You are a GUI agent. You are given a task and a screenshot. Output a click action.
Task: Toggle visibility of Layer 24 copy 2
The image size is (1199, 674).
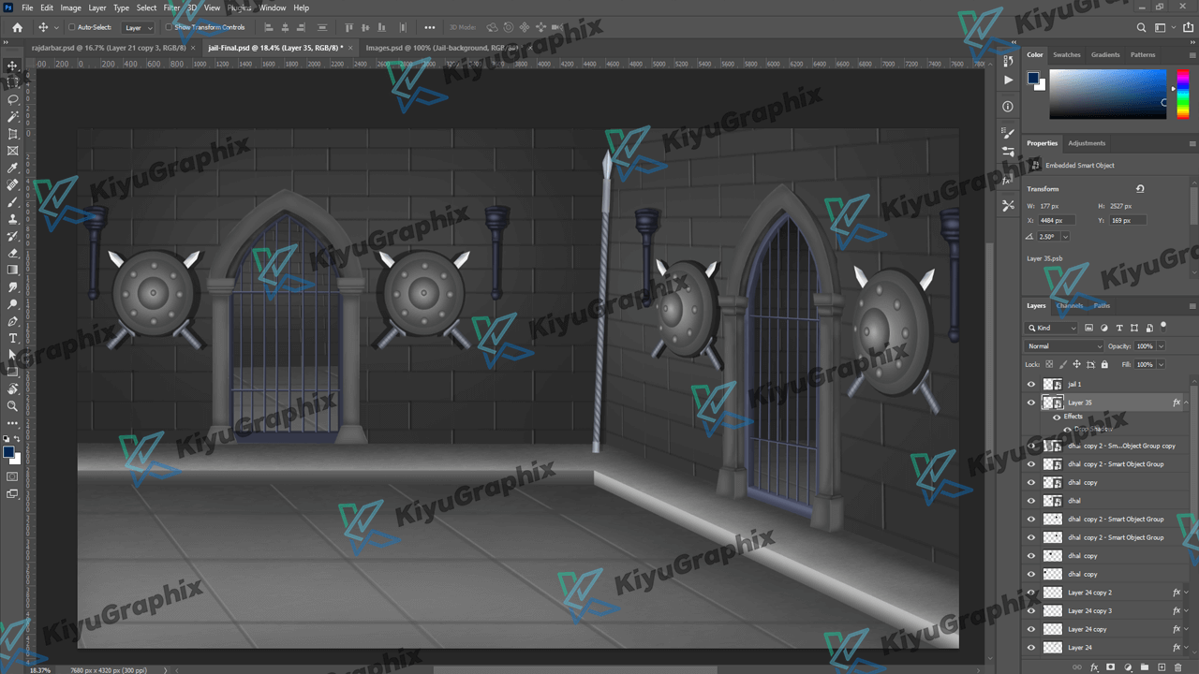click(1031, 593)
